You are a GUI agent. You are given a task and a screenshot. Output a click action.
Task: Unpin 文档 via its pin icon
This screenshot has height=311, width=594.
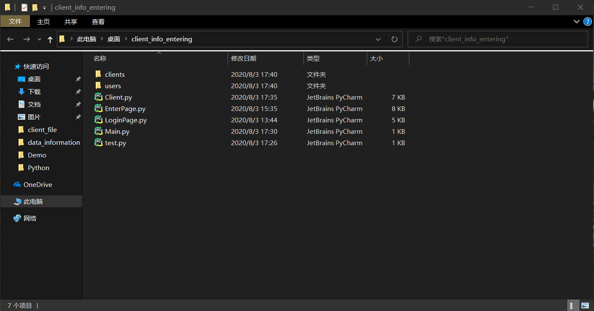(78, 104)
